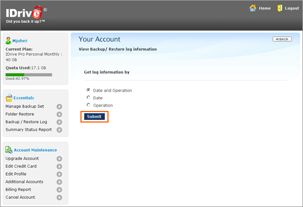Open Folder Restore

(x=20, y=114)
